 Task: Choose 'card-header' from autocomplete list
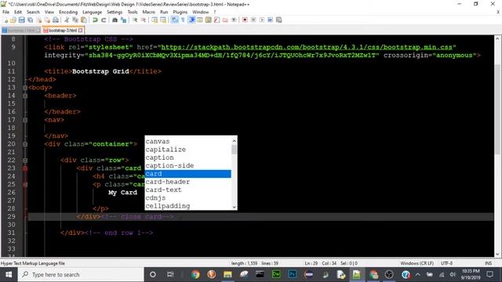click(188, 182)
